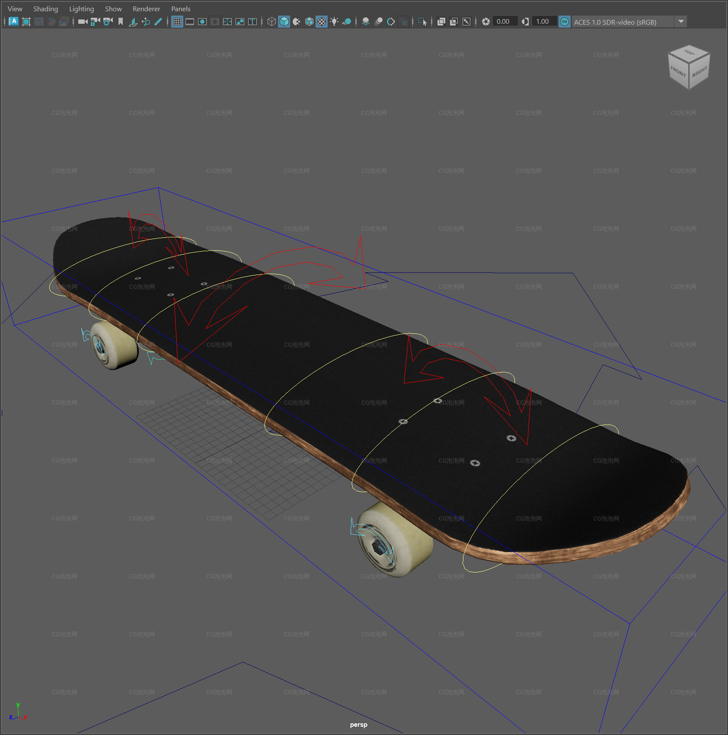Switch to Wireframe display mode
Screen dimensions: 728x735
pos(271,22)
